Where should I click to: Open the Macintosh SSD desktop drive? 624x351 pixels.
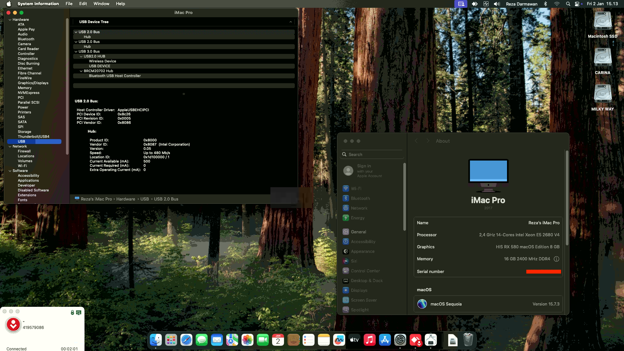click(x=603, y=25)
